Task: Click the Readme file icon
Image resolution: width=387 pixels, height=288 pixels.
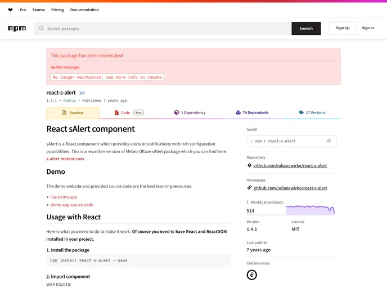Action: [64, 113]
